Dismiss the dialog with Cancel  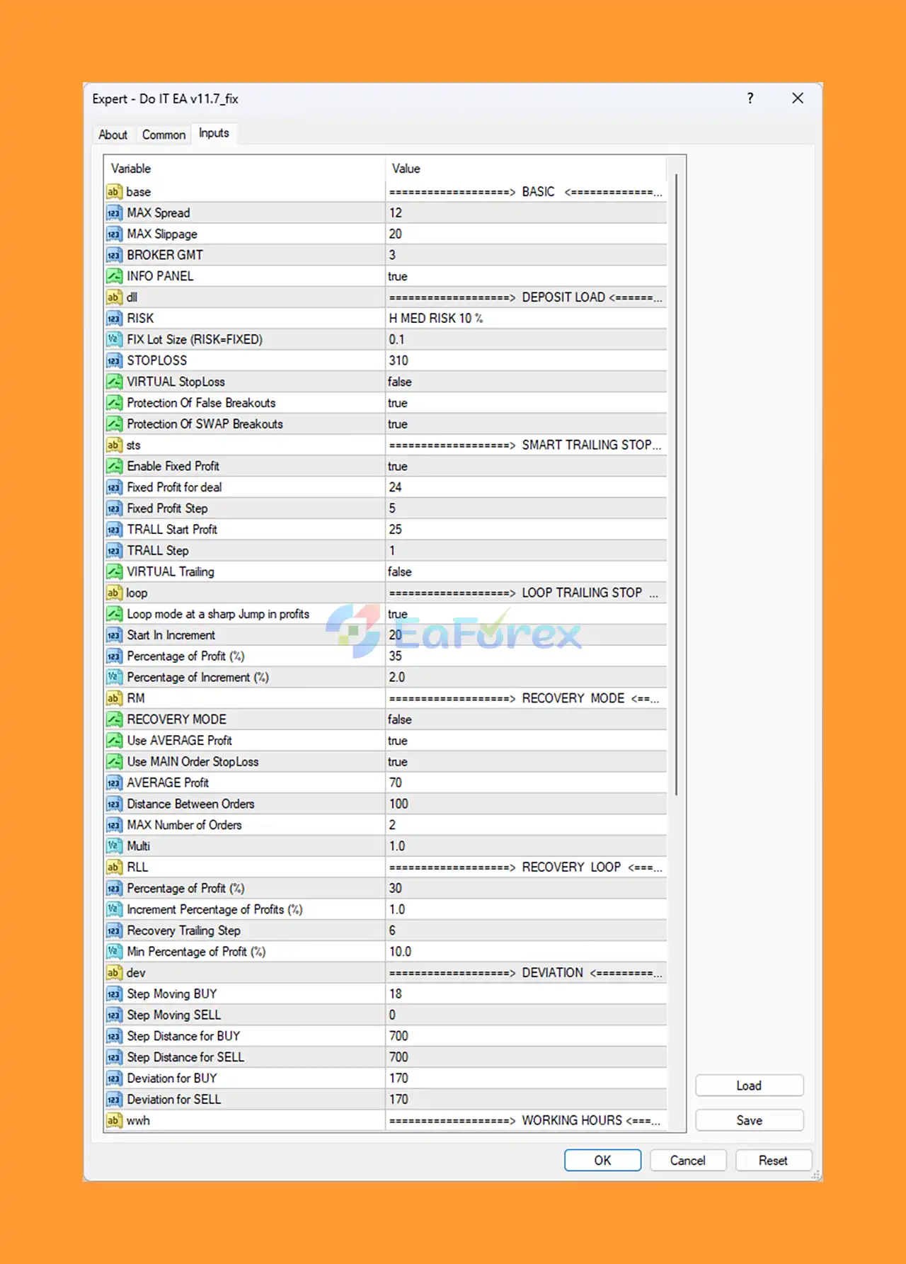(688, 1161)
